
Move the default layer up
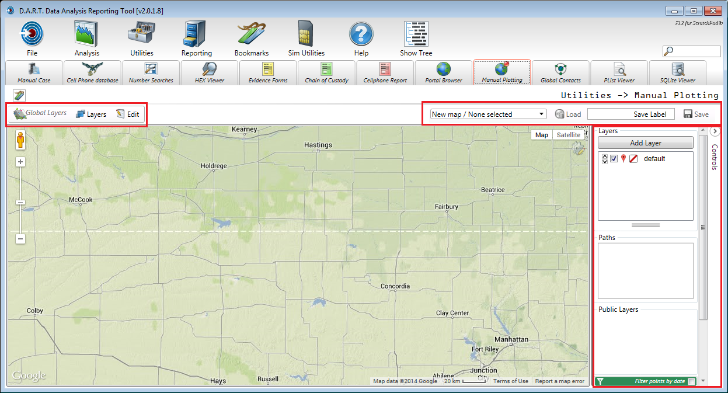tap(604, 156)
